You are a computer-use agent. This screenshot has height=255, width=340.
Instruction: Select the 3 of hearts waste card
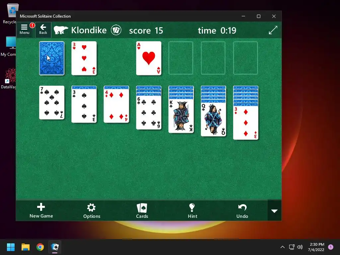(84, 58)
